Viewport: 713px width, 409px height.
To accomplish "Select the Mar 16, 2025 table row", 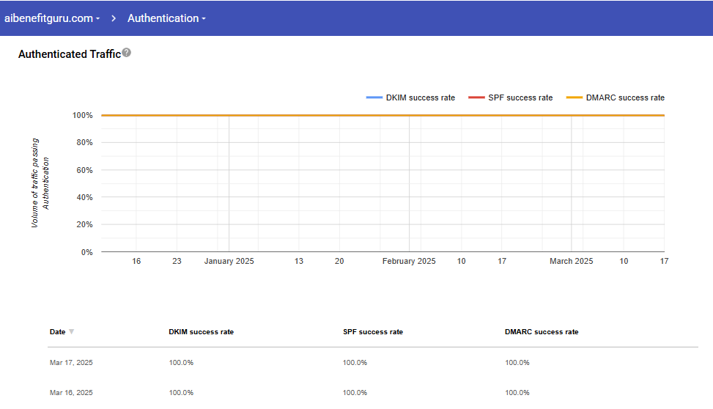I will click(x=71, y=393).
